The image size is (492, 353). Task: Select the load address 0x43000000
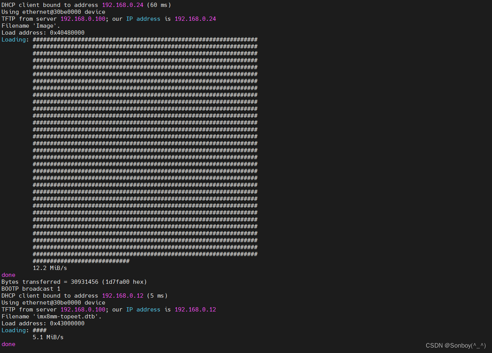(x=67, y=323)
